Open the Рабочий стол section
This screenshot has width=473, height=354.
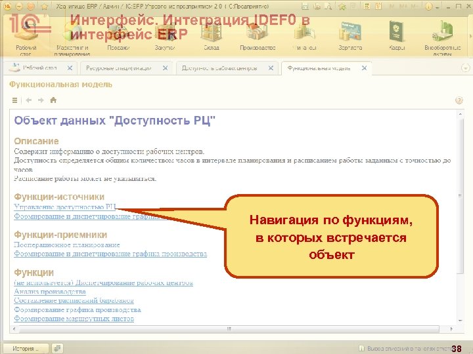(26, 37)
